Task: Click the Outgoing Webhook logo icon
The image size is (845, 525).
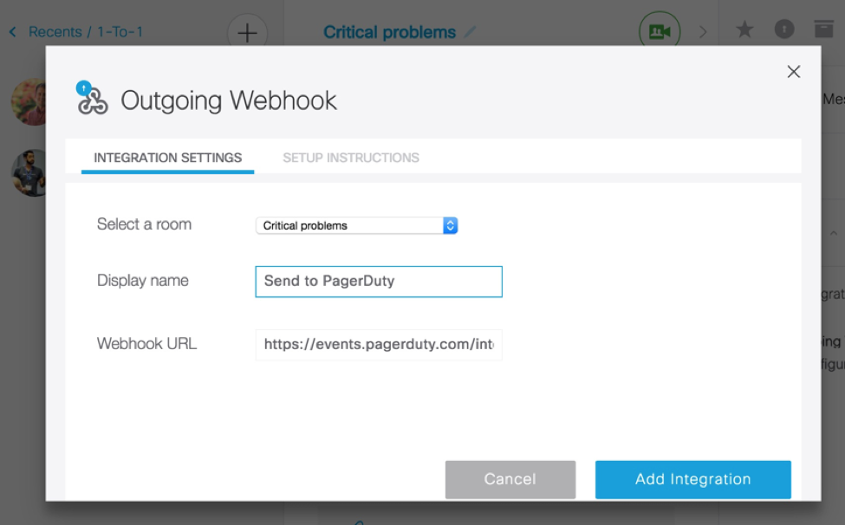Action: 91,100
